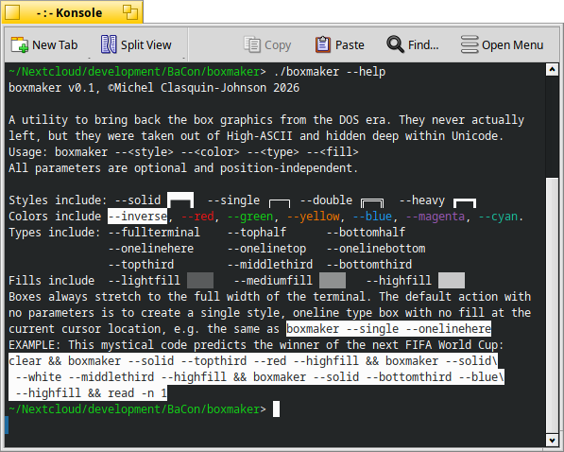564x452 pixels.
Task: Click the Split View text label
Action: click(146, 45)
